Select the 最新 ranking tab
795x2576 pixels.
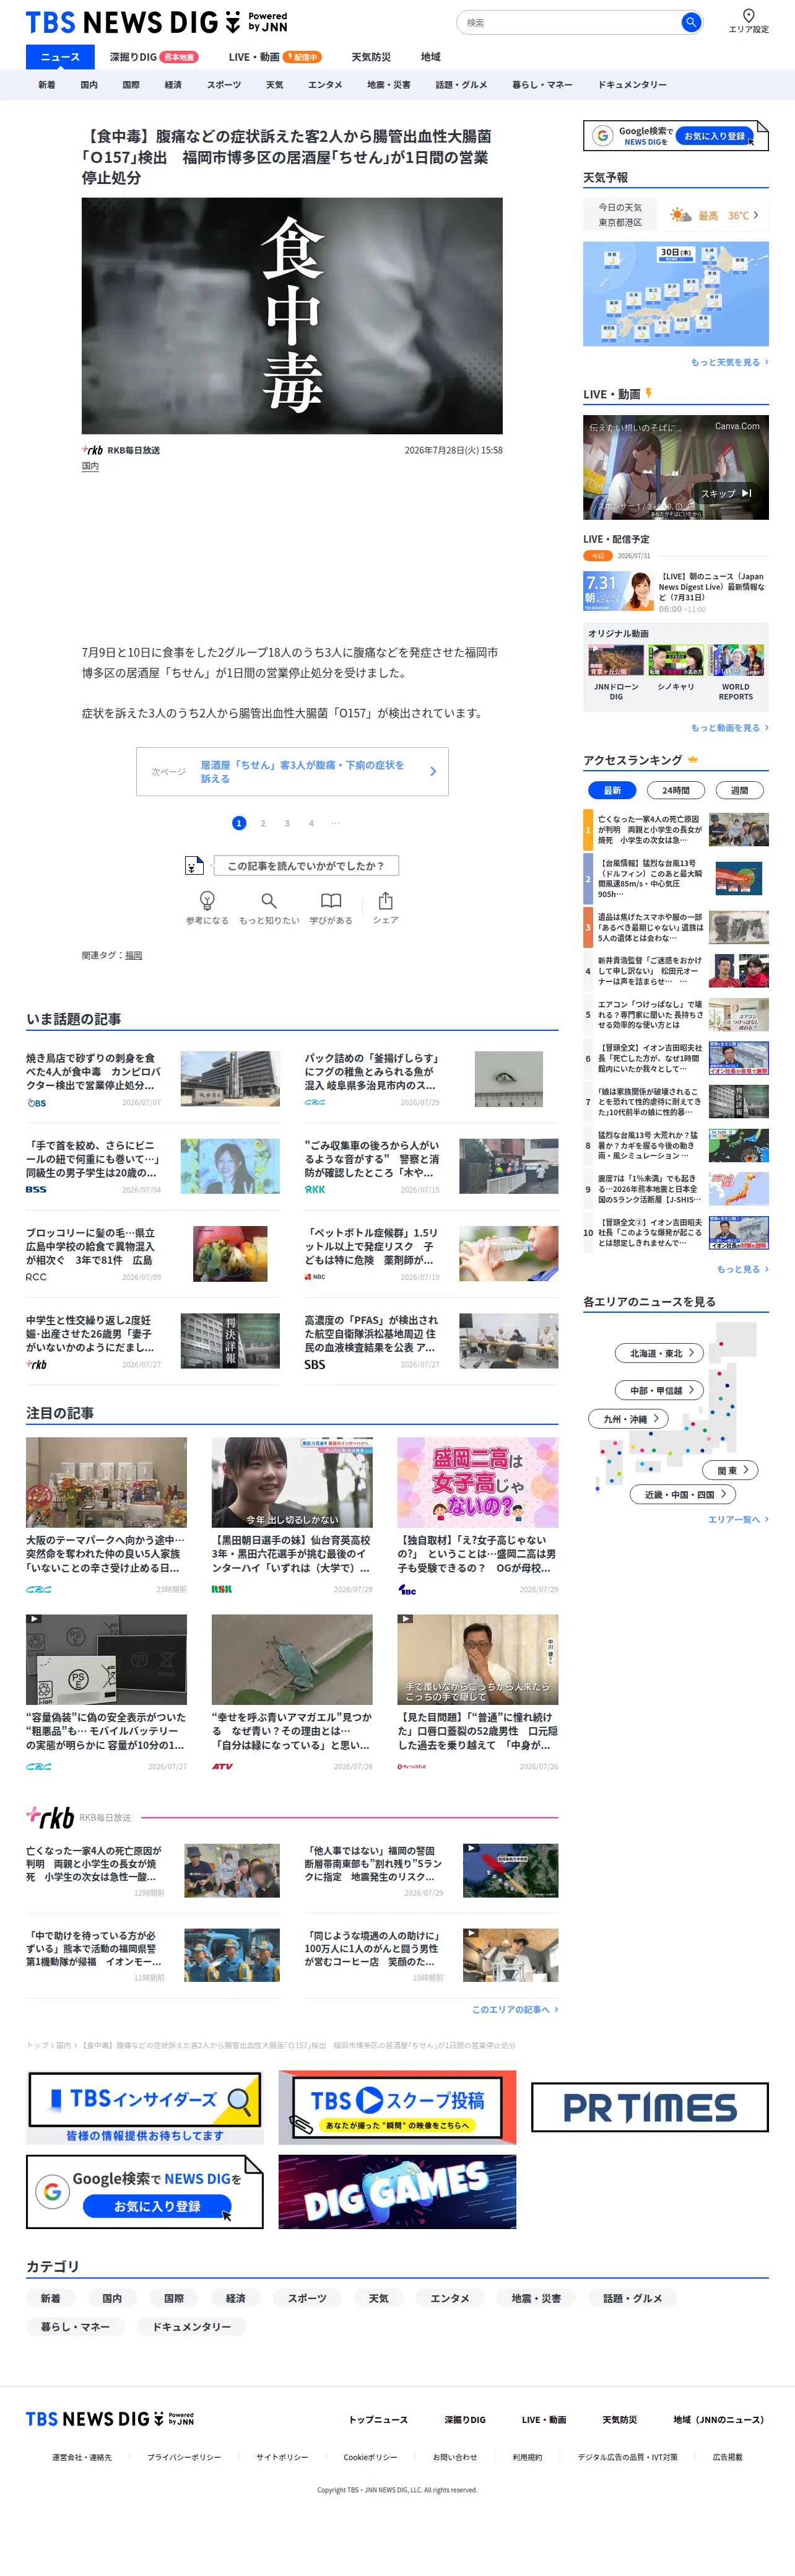(x=612, y=790)
